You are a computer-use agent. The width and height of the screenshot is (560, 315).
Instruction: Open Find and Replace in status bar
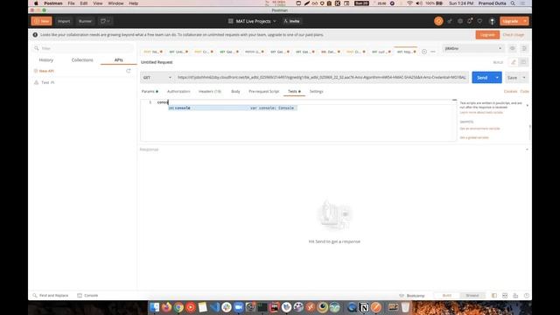[51, 296]
